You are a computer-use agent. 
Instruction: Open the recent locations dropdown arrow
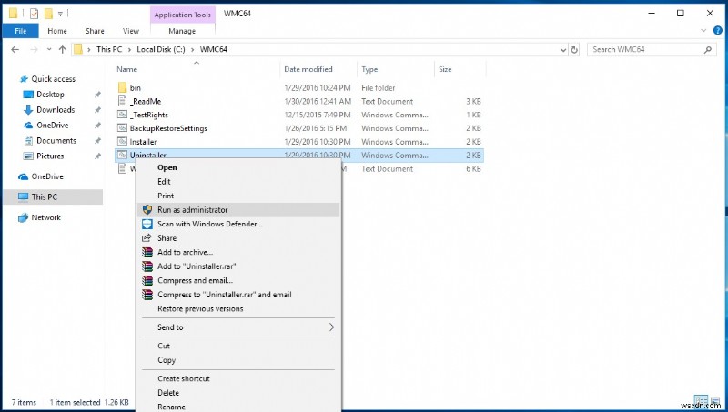pyautogui.click(x=49, y=50)
